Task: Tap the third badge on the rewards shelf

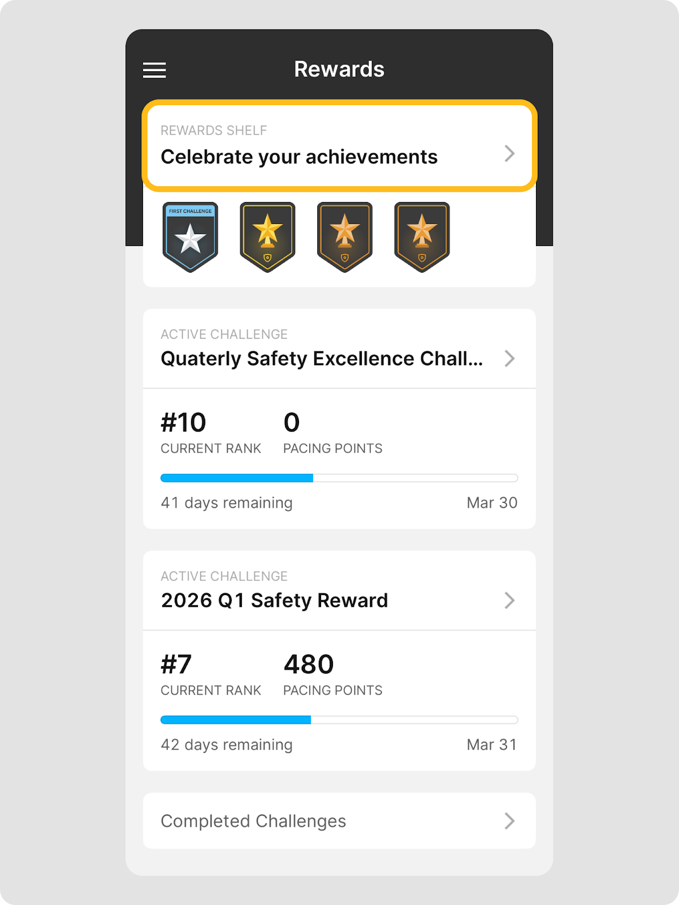Action: pos(345,236)
